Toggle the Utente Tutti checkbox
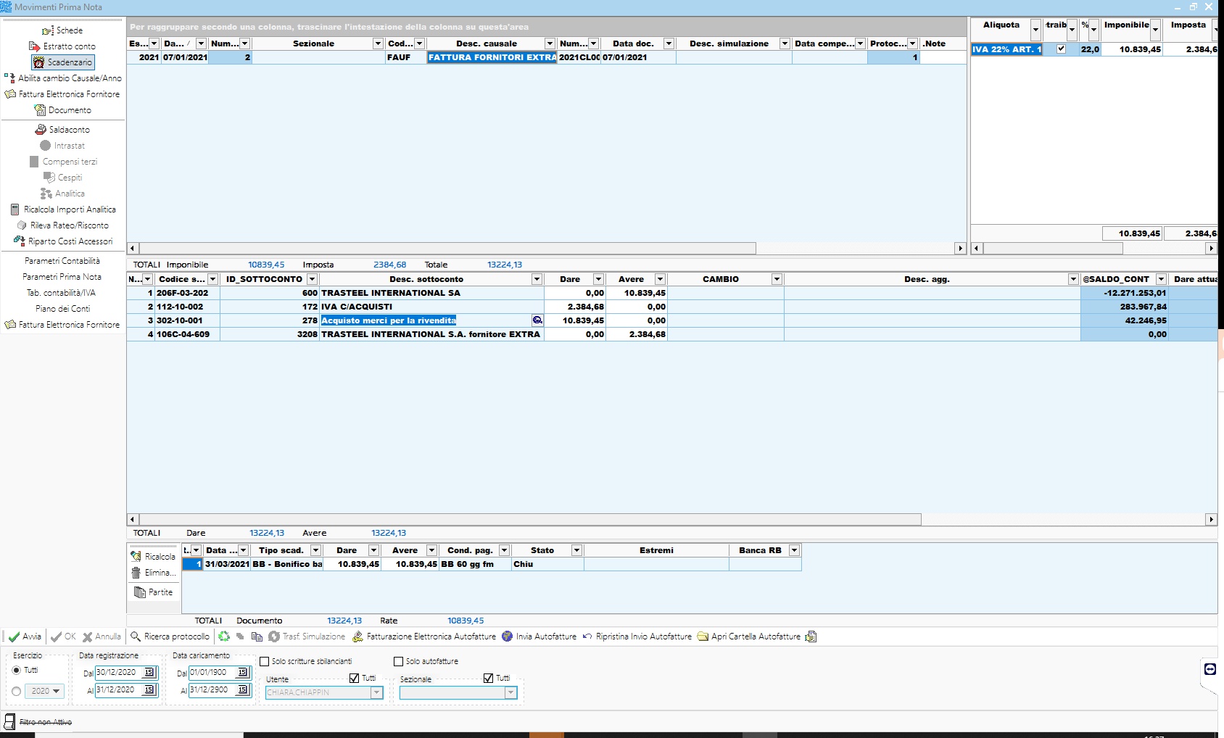This screenshot has height=738, width=1224. coord(354,679)
